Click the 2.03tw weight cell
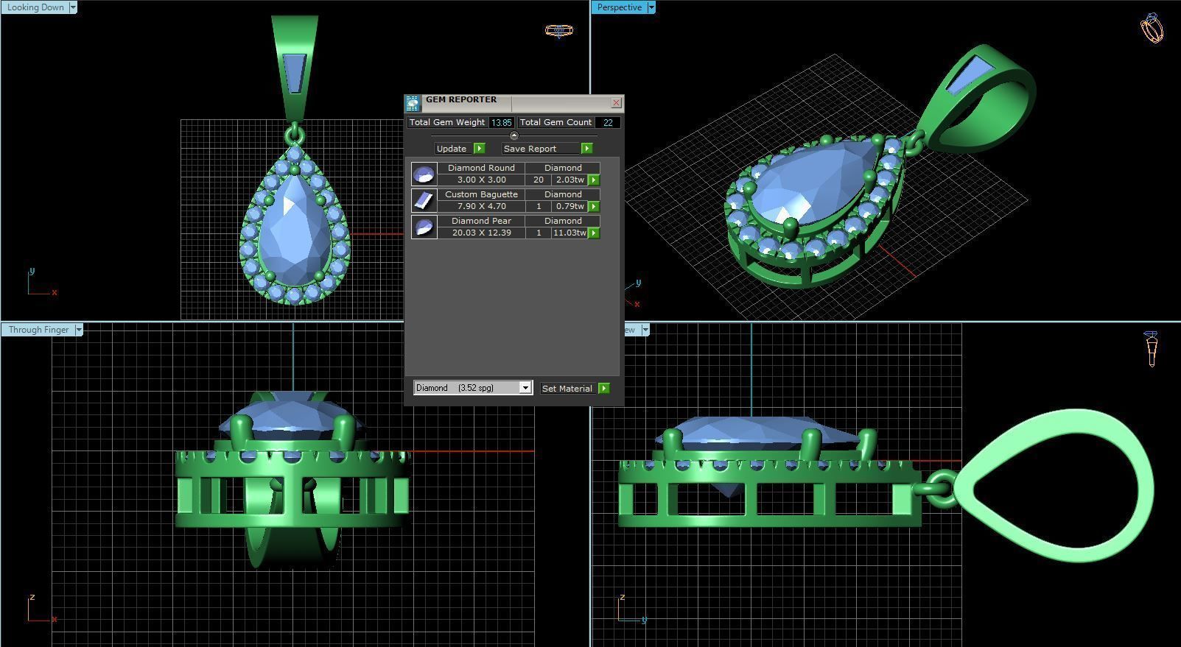1181x647 pixels. point(570,180)
